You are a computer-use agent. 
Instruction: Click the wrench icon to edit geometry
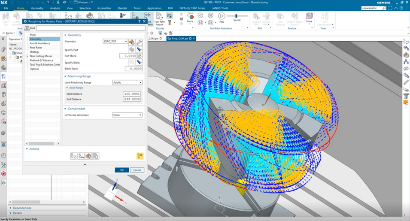(139, 42)
